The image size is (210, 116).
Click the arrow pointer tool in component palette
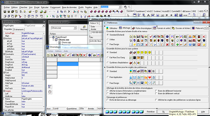pyautogui.click(x=128, y=15)
